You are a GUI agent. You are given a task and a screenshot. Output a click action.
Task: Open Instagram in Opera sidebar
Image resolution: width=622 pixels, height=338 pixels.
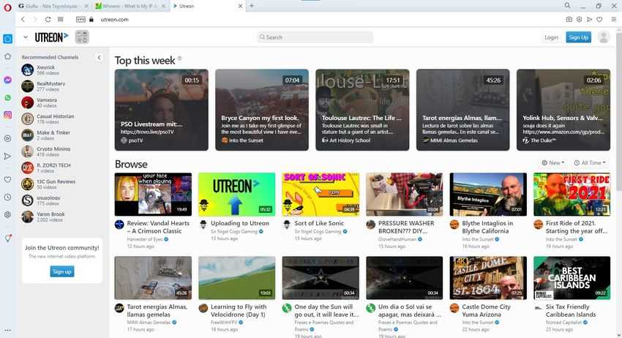7,115
